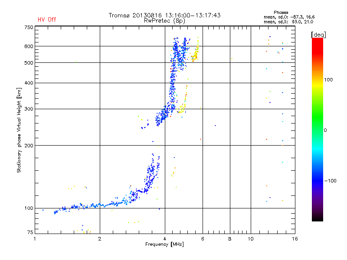Click the colorbar tick label '100'
This screenshot has height=260, width=347.
coord(328,80)
